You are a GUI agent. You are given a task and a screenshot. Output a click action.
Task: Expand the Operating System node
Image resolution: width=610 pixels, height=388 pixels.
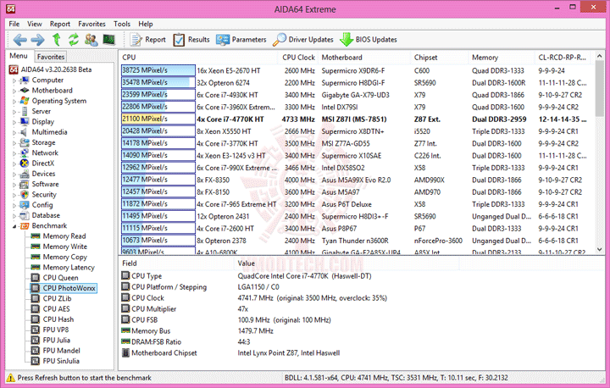click(x=14, y=102)
